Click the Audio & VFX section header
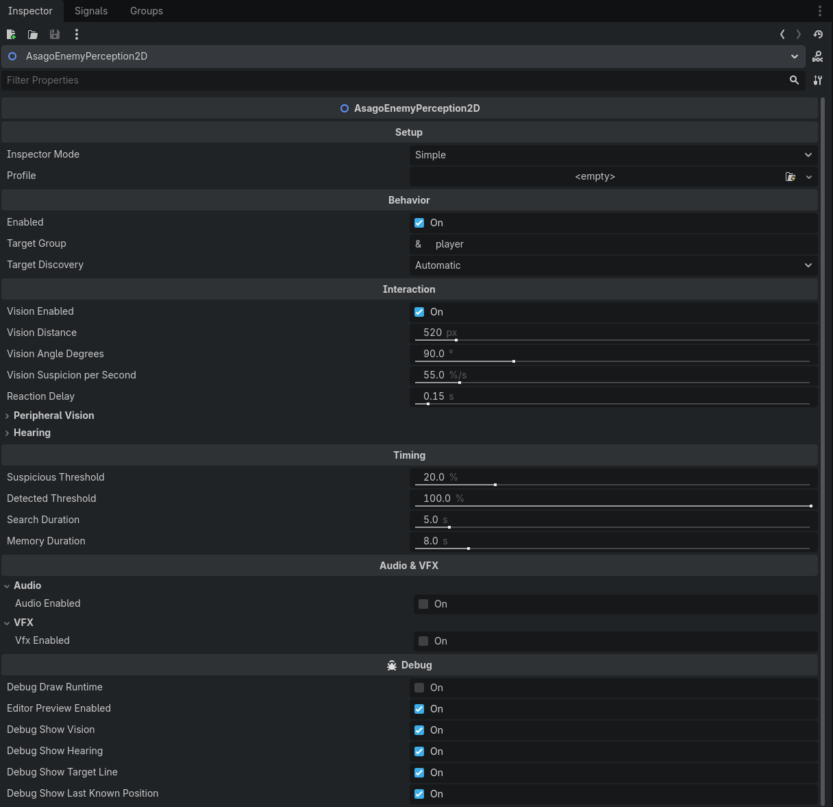The height and width of the screenshot is (807, 833). [409, 566]
